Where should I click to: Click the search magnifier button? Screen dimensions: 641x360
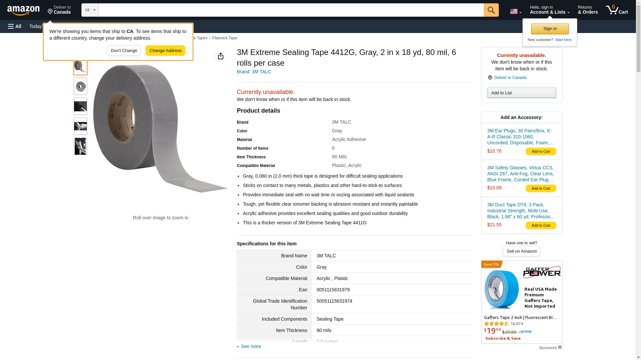491,10
